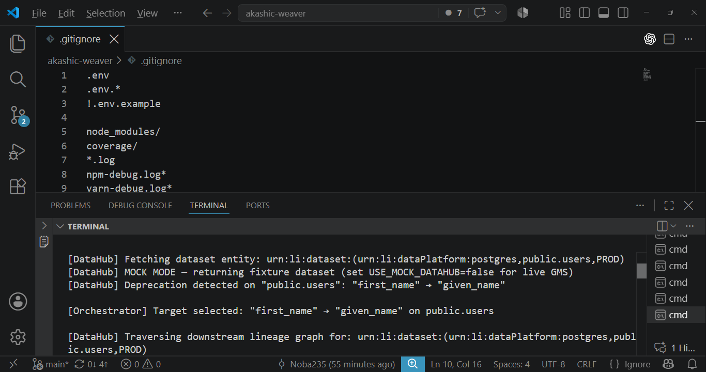Switch to the DEBUG CONSOLE tab
The width and height of the screenshot is (706, 372).
140,206
